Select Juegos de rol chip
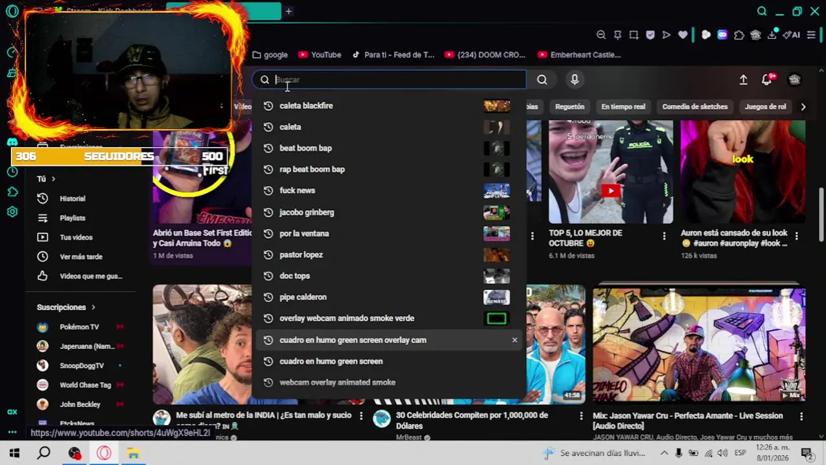This screenshot has width=826, height=465. [765, 107]
